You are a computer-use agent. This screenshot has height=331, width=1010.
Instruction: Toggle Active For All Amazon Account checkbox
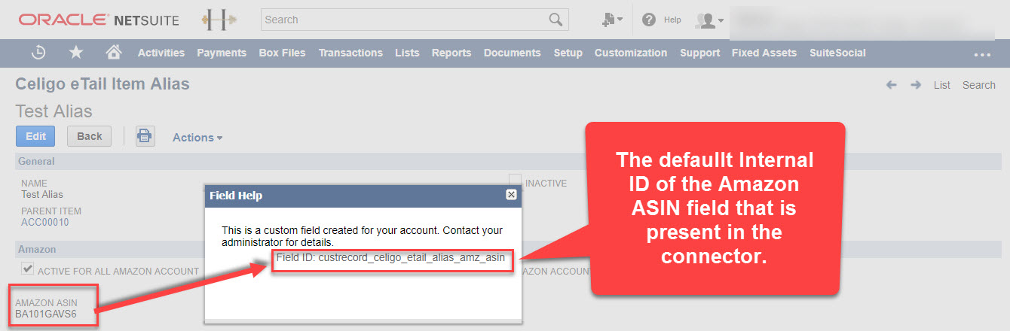(x=28, y=269)
